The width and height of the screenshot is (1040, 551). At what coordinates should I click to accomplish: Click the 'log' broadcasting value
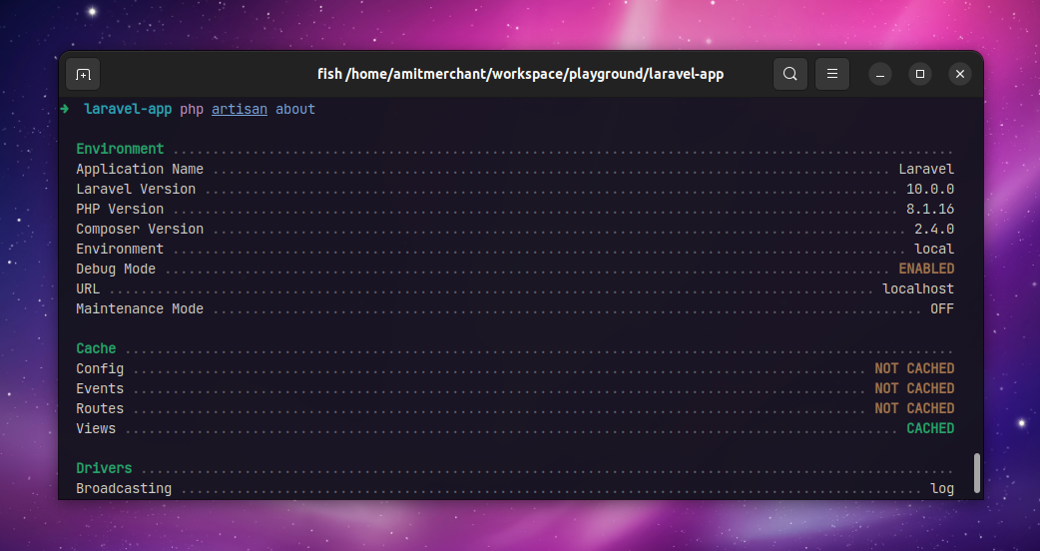[942, 489]
